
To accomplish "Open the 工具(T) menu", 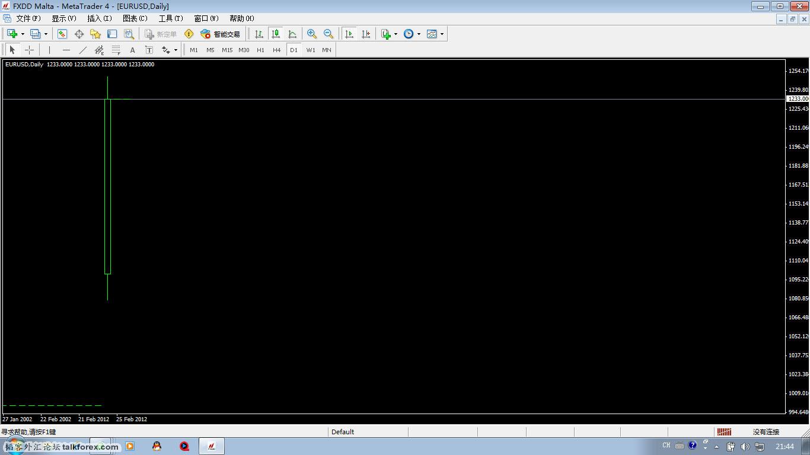I will coord(171,18).
